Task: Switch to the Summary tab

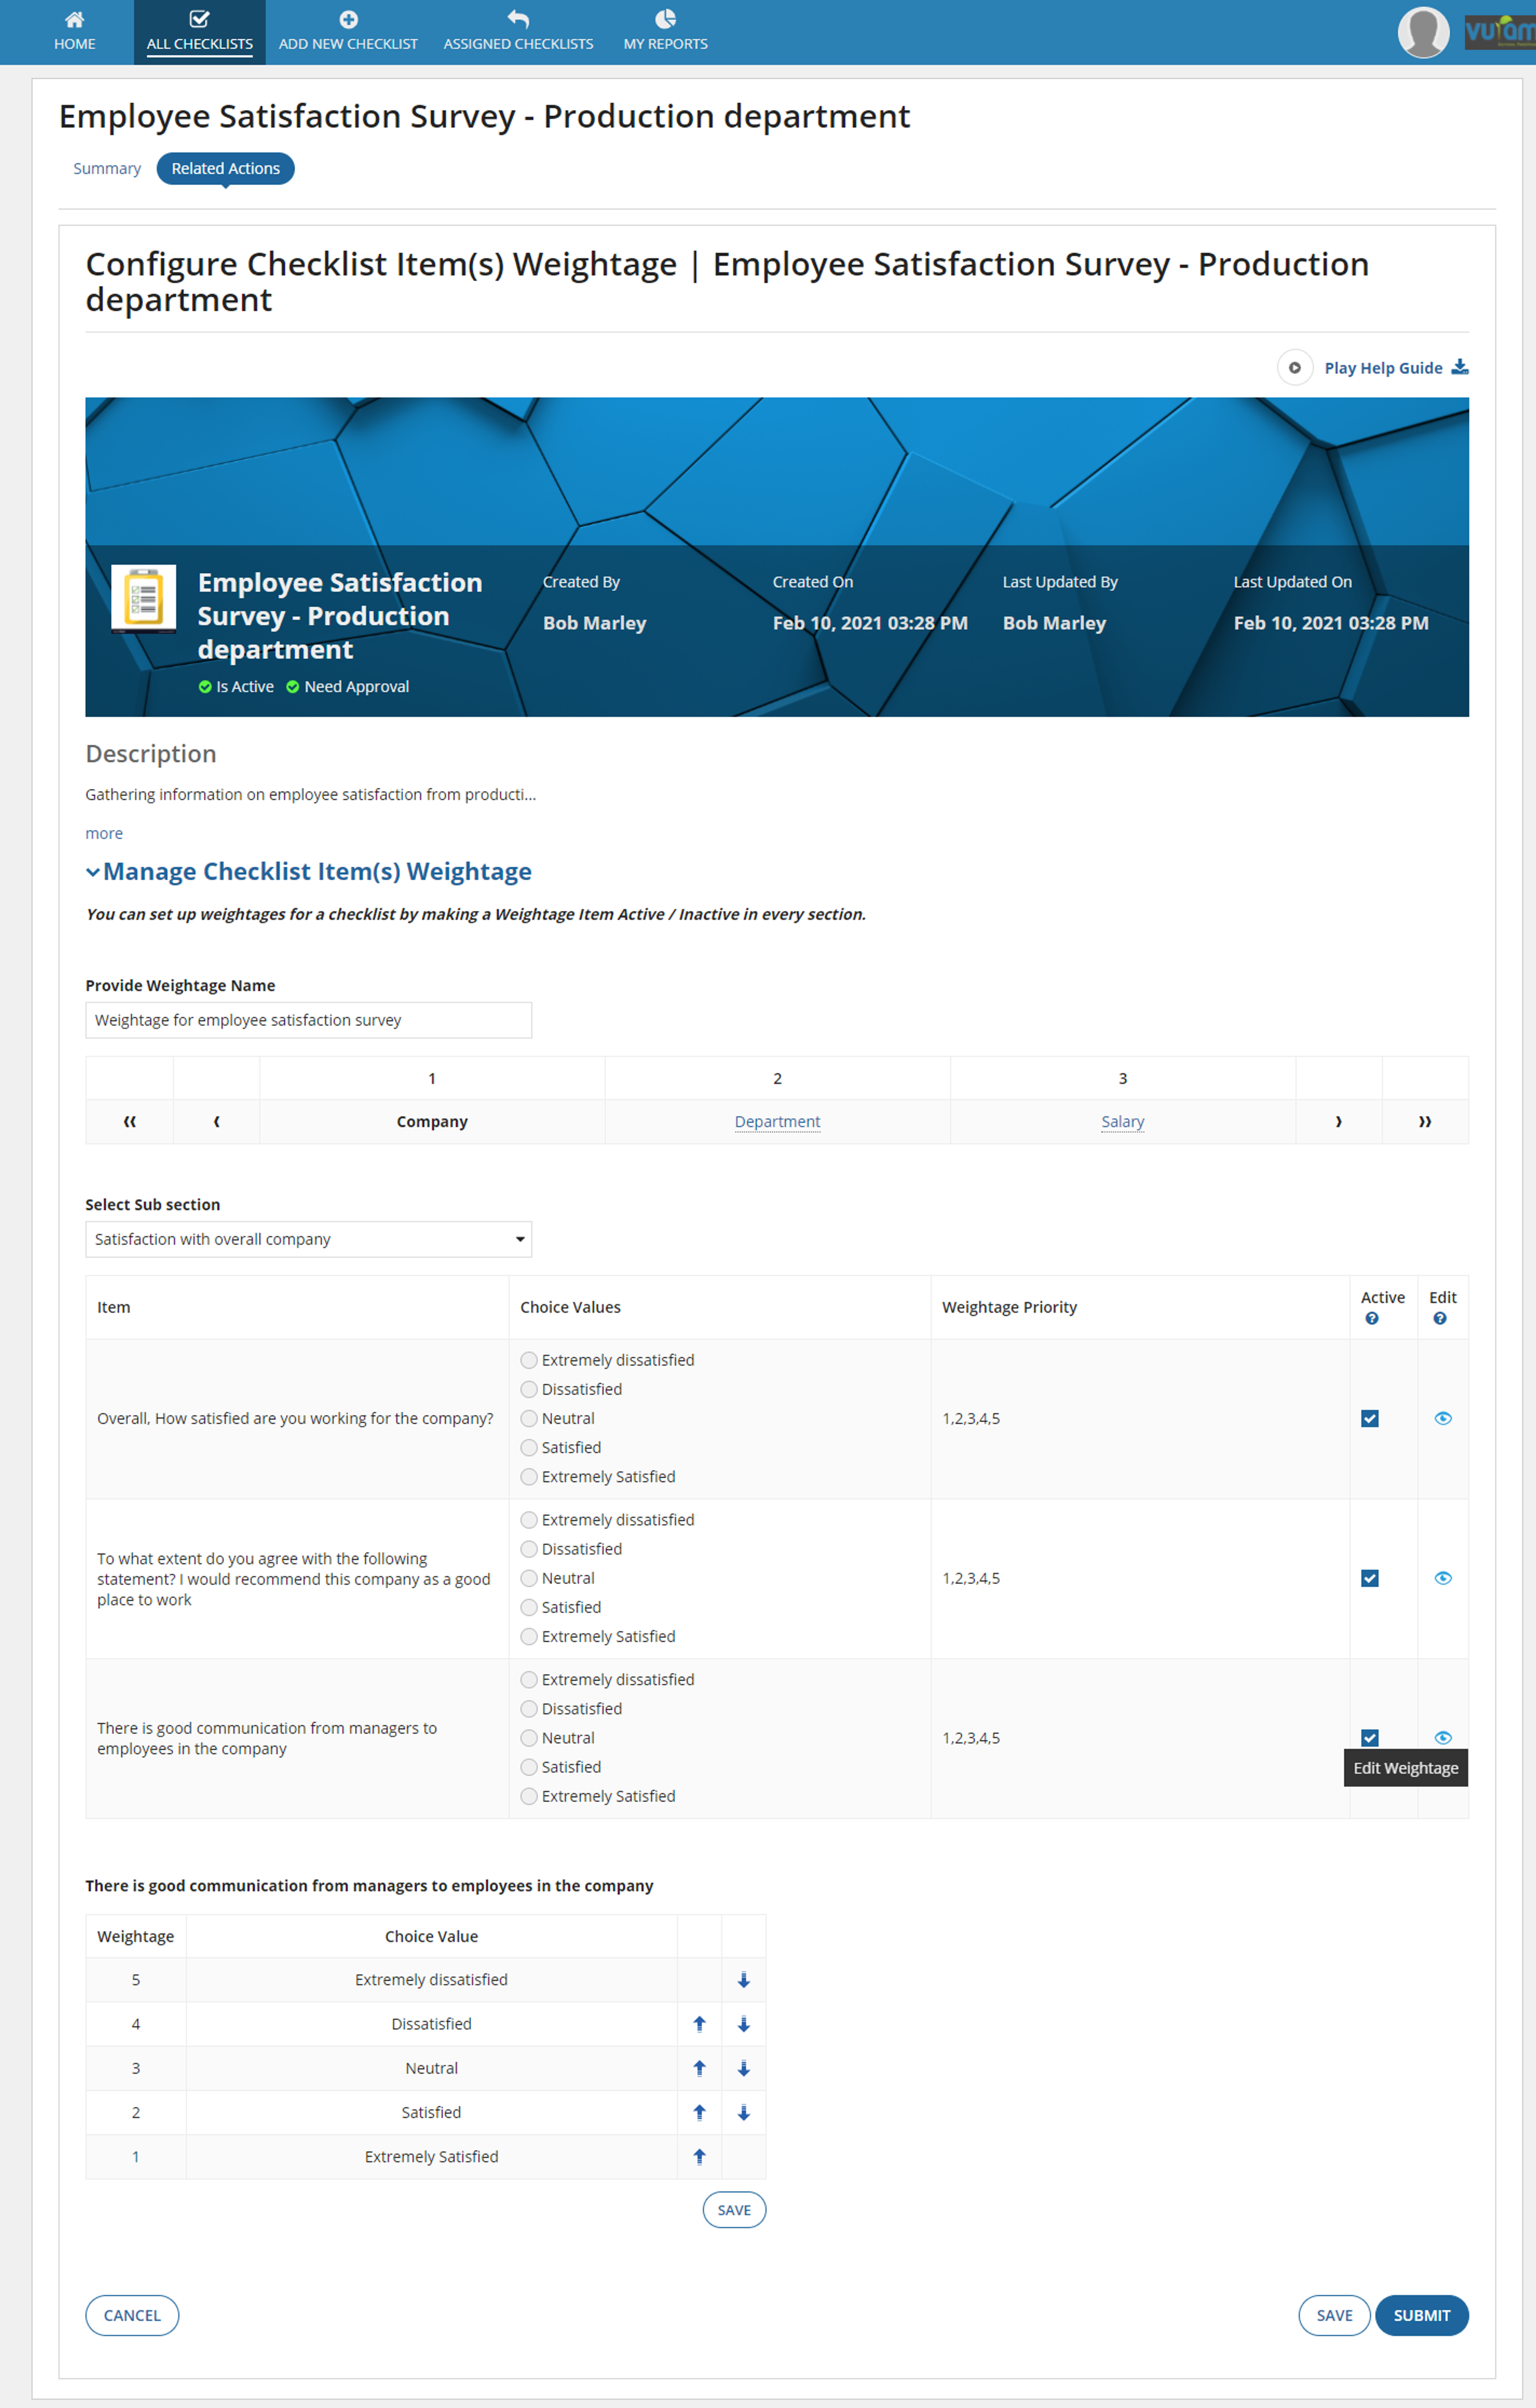Action: tap(107, 168)
